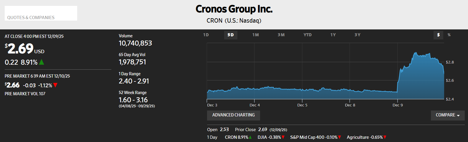468x142 pixels.
Task: Select the 1Y chart range
Action: point(333,35)
